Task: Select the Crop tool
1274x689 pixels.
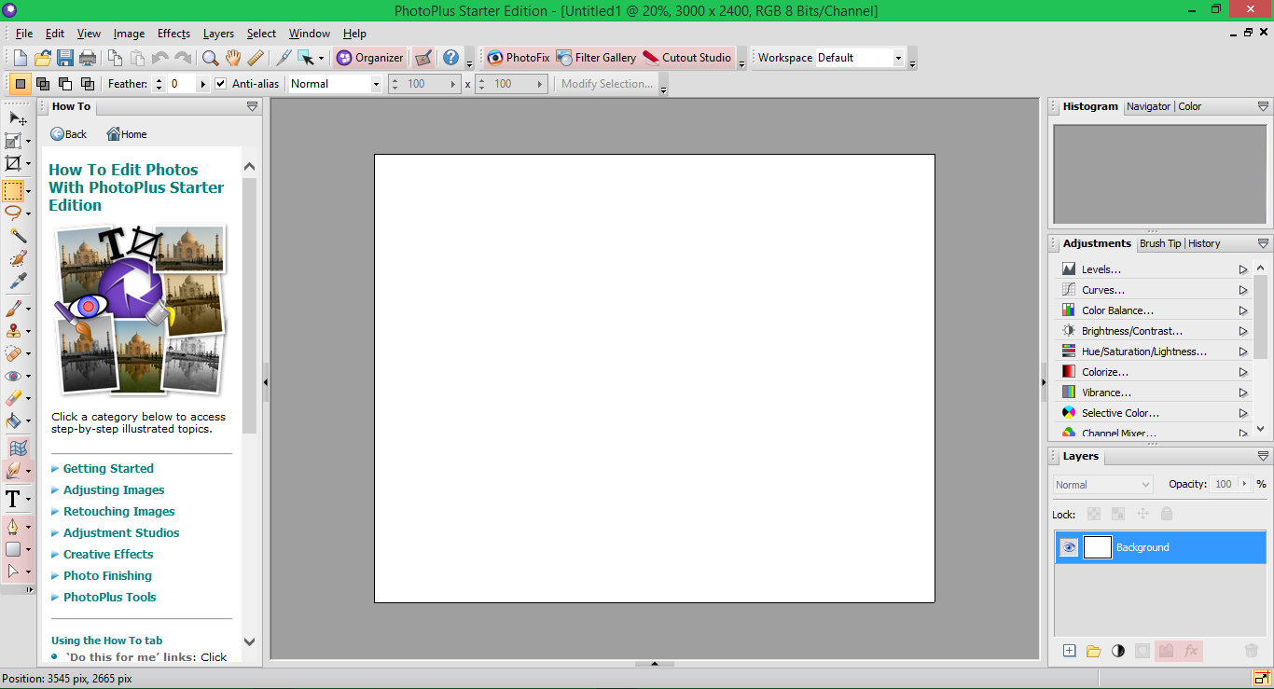Action: pos(13,164)
